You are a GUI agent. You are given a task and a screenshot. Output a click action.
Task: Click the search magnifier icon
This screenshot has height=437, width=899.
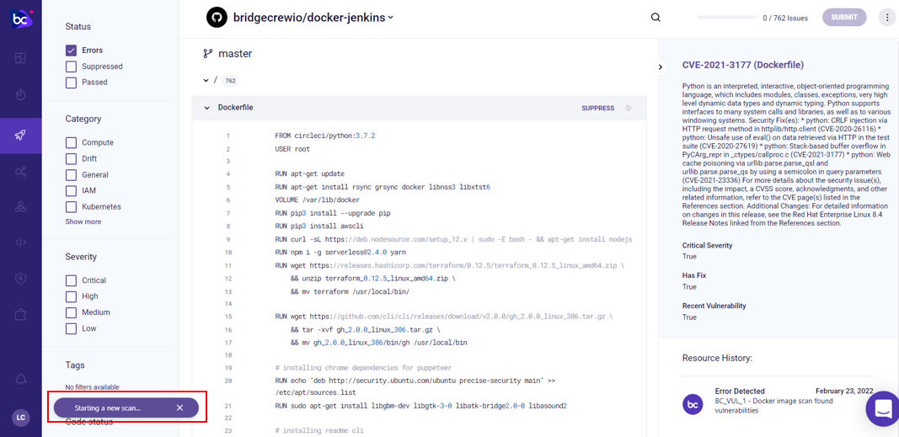(x=656, y=17)
